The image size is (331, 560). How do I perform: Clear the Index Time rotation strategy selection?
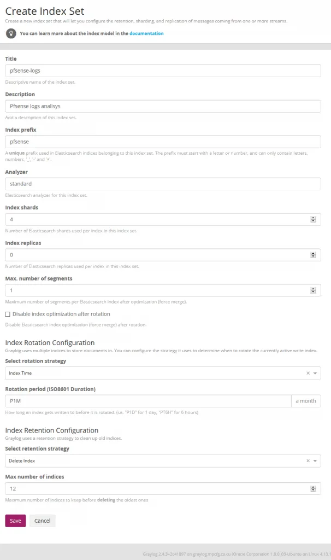click(308, 373)
